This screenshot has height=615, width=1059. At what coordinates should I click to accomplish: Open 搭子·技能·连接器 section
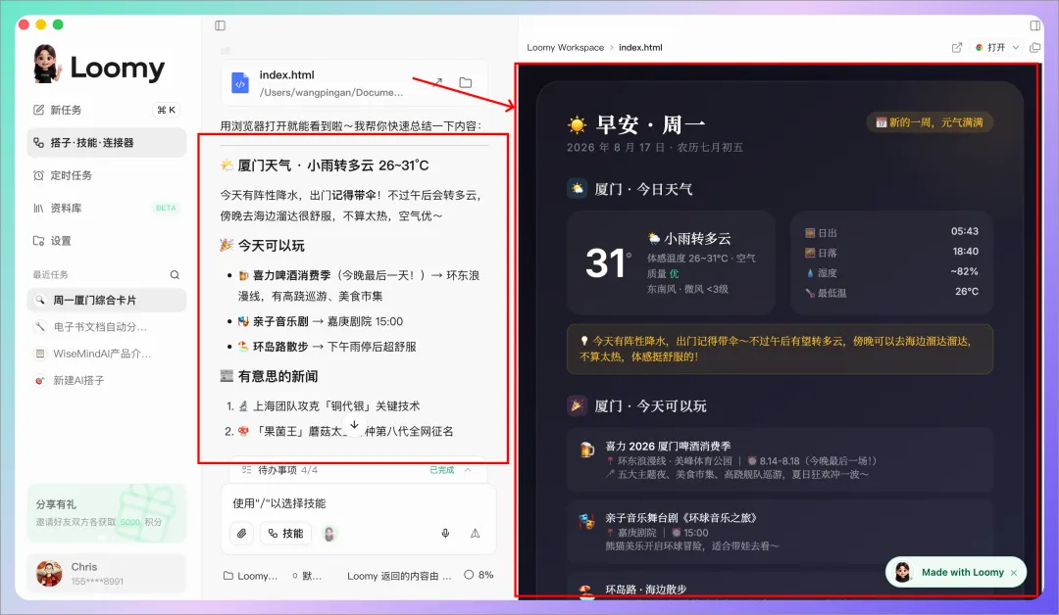(x=106, y=142)
